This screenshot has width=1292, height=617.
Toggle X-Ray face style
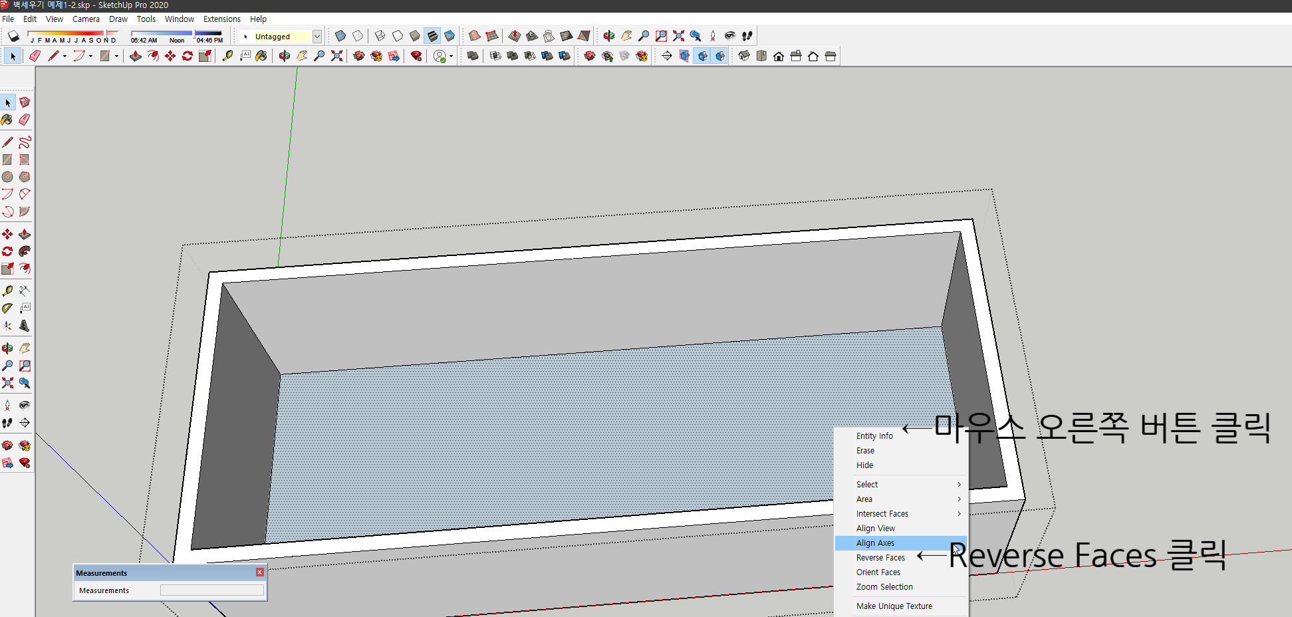340,36
